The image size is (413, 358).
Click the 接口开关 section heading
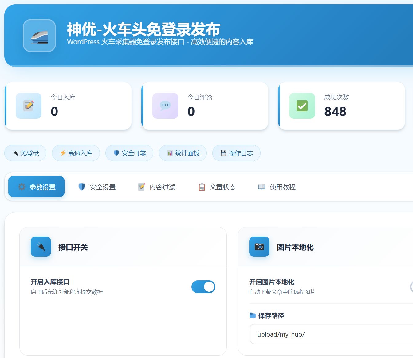[73, 247]
